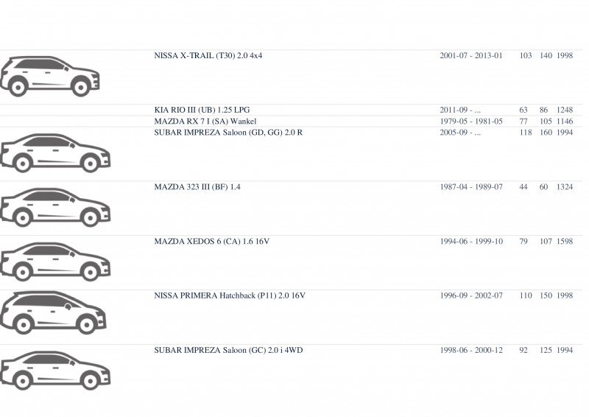Click the SUV icon beside NISSA X-TRAIL
Screen dimensions: 589x417
point(50,77)
